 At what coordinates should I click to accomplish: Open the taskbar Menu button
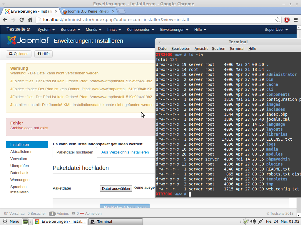pyautogui.click(x=11, y=221)
